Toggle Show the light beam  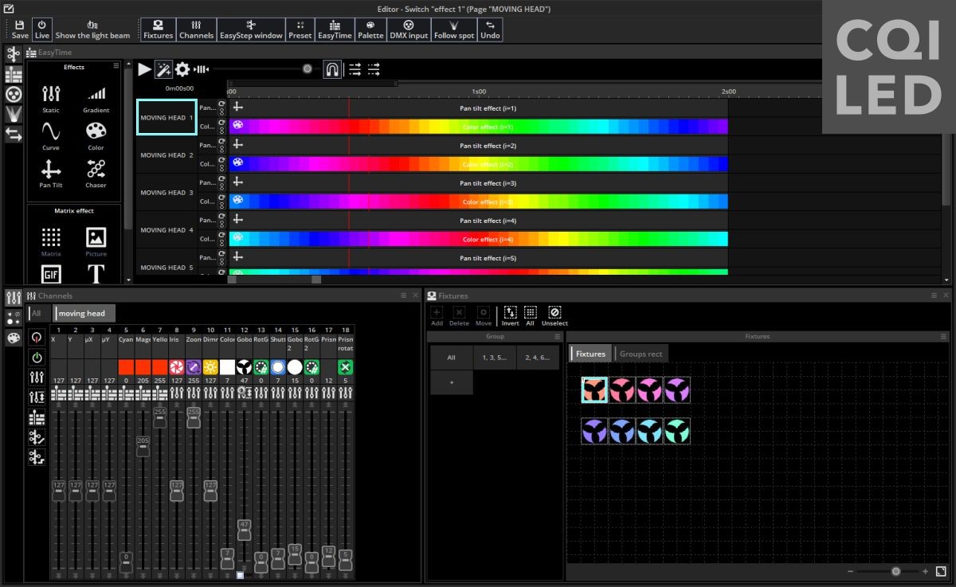pyautogui.click(x=92, y=29)
